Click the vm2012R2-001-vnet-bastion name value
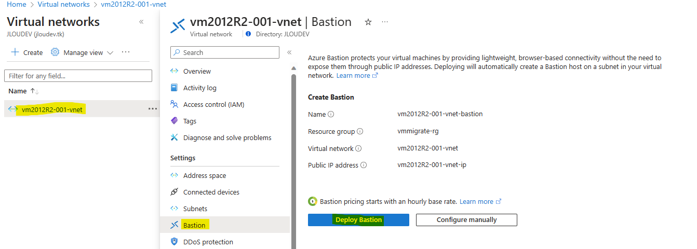Viewport: 697px width, 249px height. click(440, 114)
